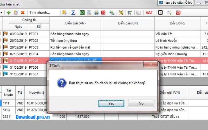Select cell Rút tiền gửi về quỹ tiền mặt
Image resolution: width=208 pixels, height=130 pixels.
point(75,47)
